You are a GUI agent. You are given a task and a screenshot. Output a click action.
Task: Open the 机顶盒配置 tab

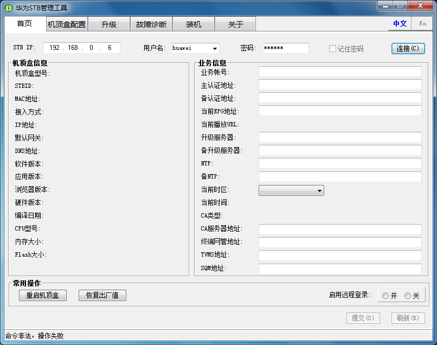(67, 24)
